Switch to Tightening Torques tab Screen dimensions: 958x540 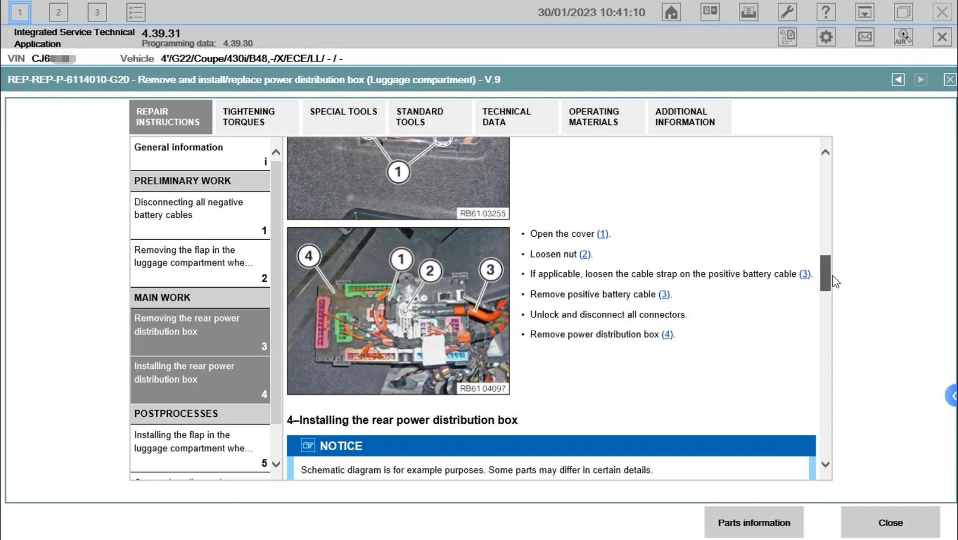256,117
